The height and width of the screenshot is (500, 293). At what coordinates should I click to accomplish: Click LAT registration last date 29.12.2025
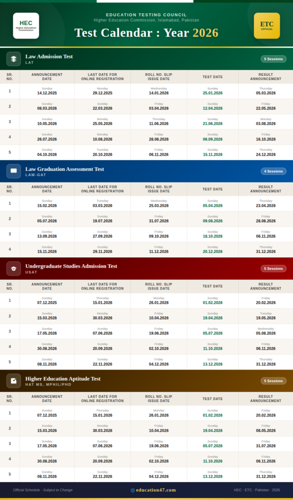103,93
